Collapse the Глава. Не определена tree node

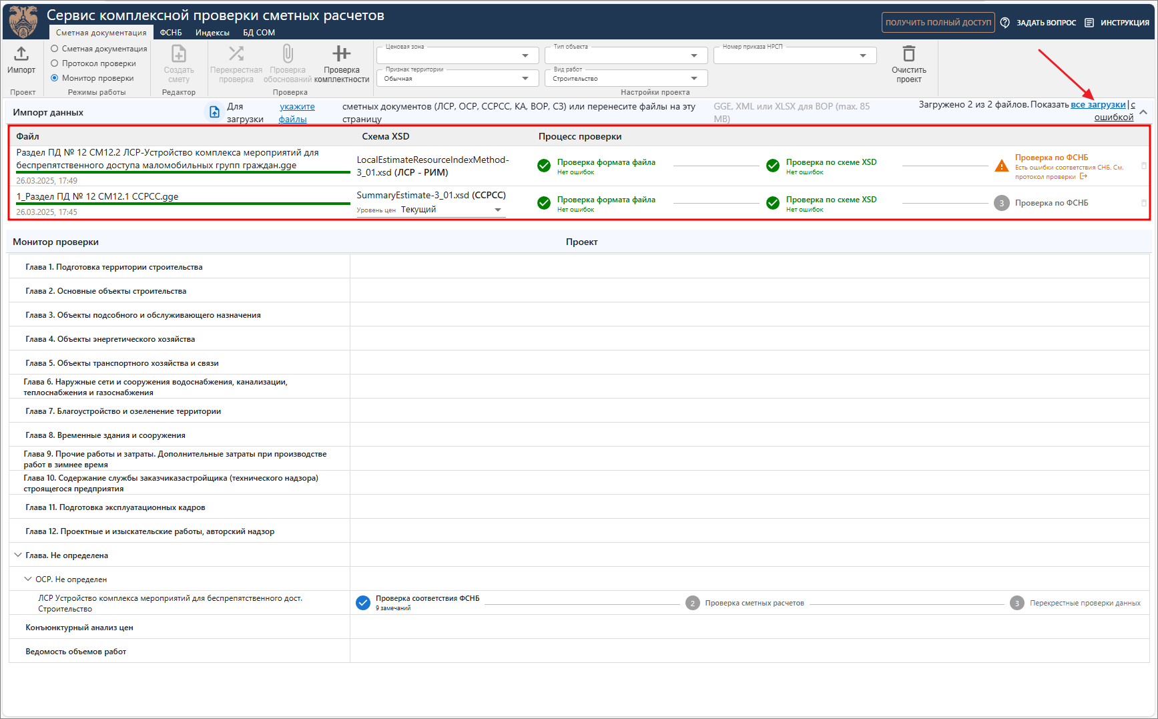pos(18,555)
